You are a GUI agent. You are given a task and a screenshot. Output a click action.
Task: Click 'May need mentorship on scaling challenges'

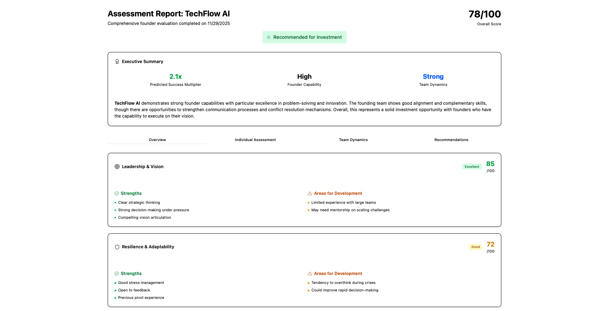350,210
